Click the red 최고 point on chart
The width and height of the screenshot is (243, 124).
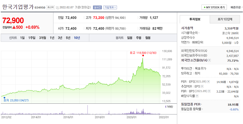143,56
